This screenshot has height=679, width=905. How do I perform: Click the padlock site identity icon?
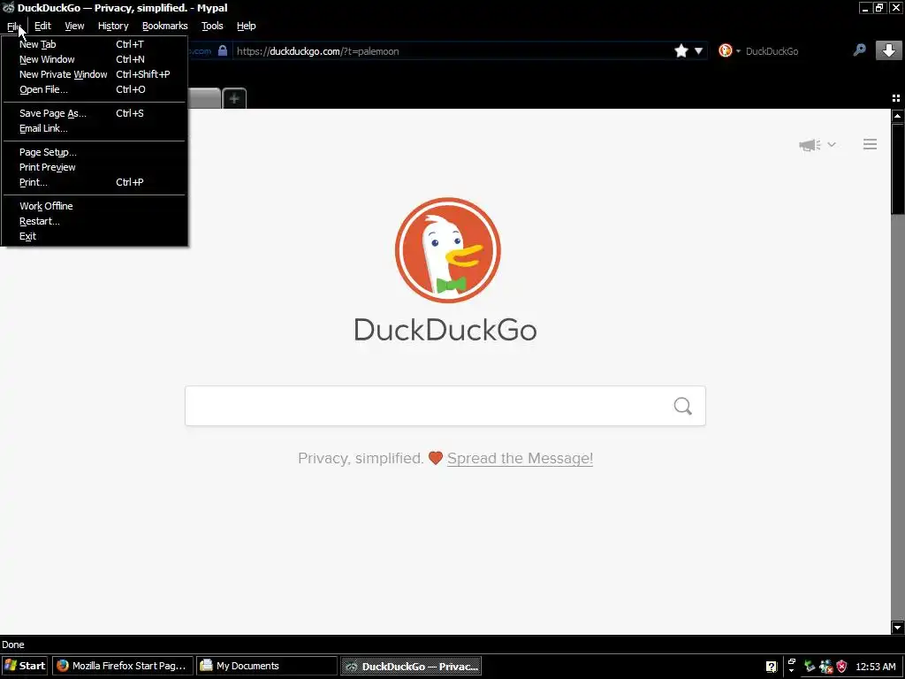click(x=223, y=50)
